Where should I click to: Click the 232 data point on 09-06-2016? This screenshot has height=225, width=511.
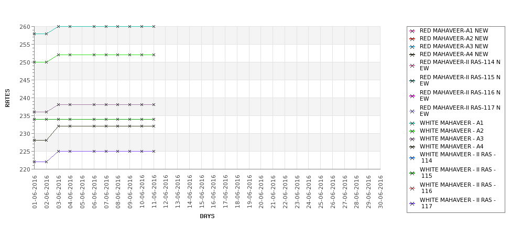pyautogui.click(x=129, y=126)
